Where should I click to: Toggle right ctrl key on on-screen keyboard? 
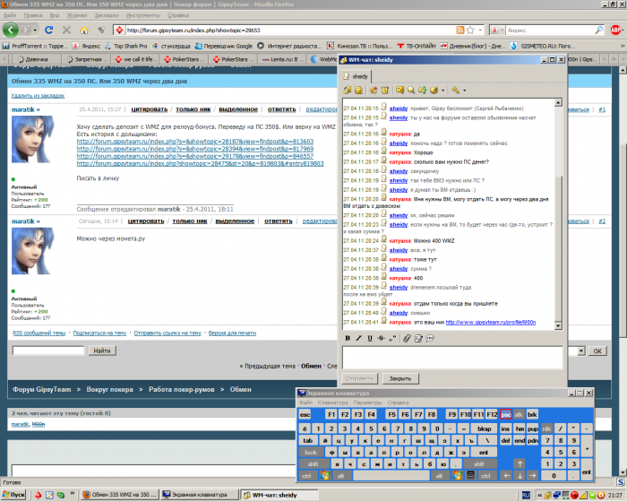485,476
